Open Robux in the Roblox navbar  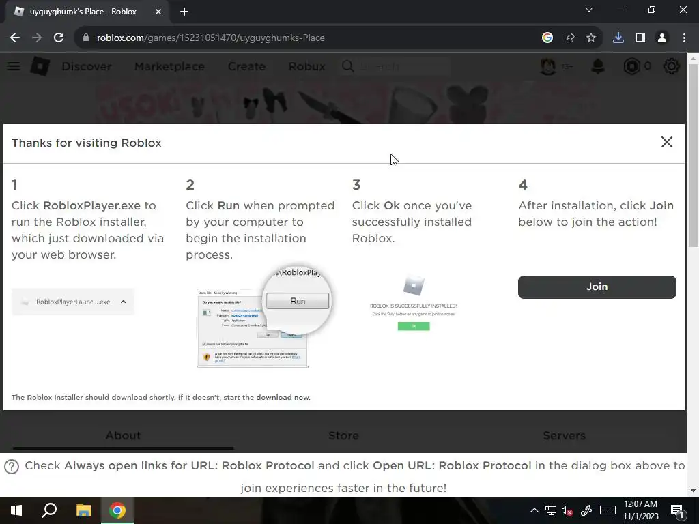[306, 66]
